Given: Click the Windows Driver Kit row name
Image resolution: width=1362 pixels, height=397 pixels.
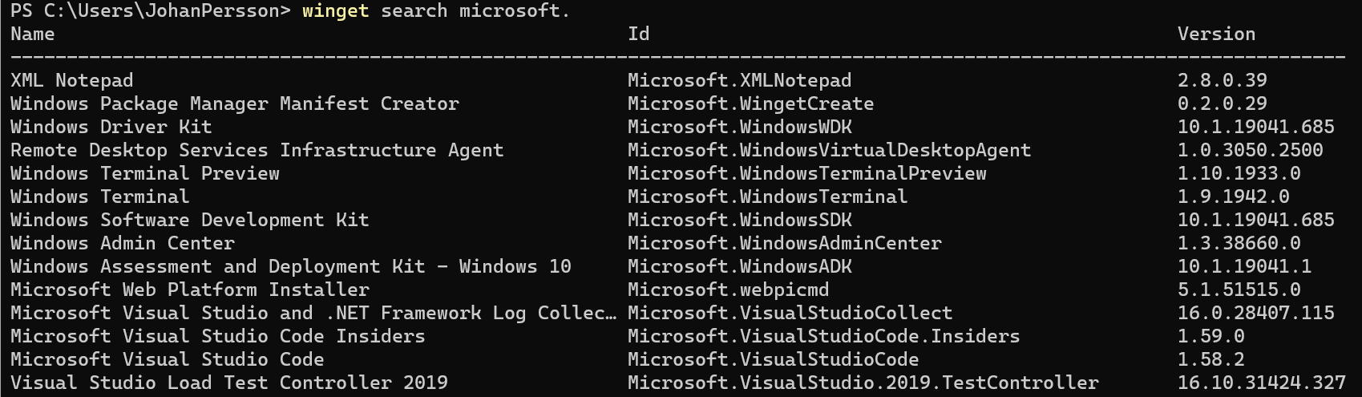Looking at the screenshot, I should coord(111,128).
